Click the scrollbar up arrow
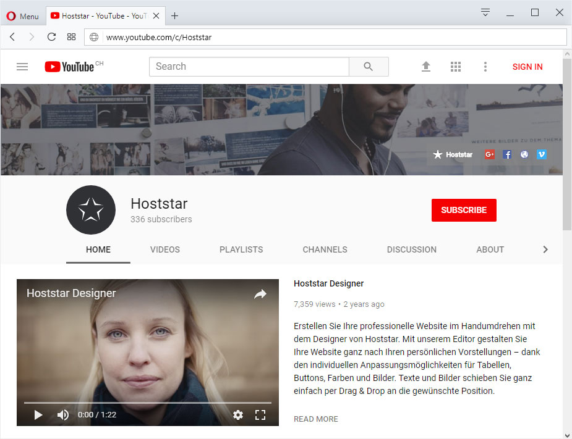Image resolution: width=572 pixels, height=439 pixels. (567, 54)
